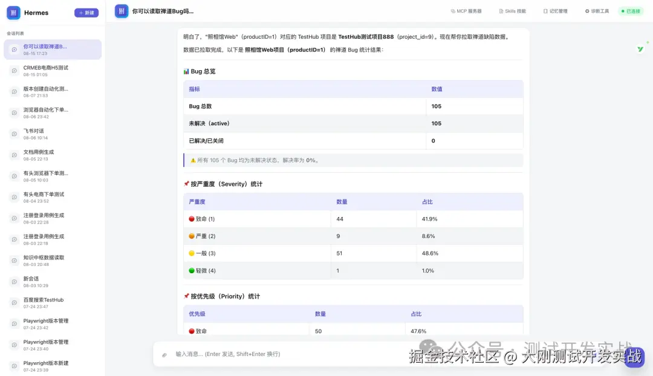Click chat icon beside 飞书对话

click(14, 134)
